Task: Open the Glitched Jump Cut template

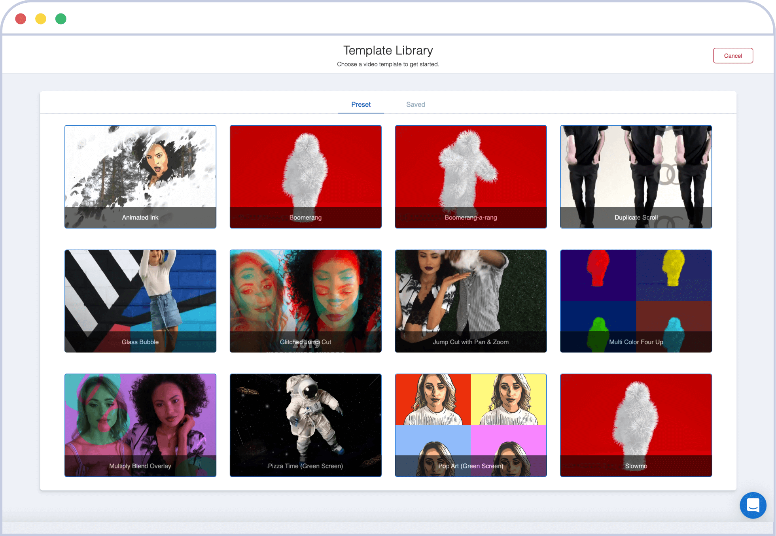Action: (x=305, y=300)
